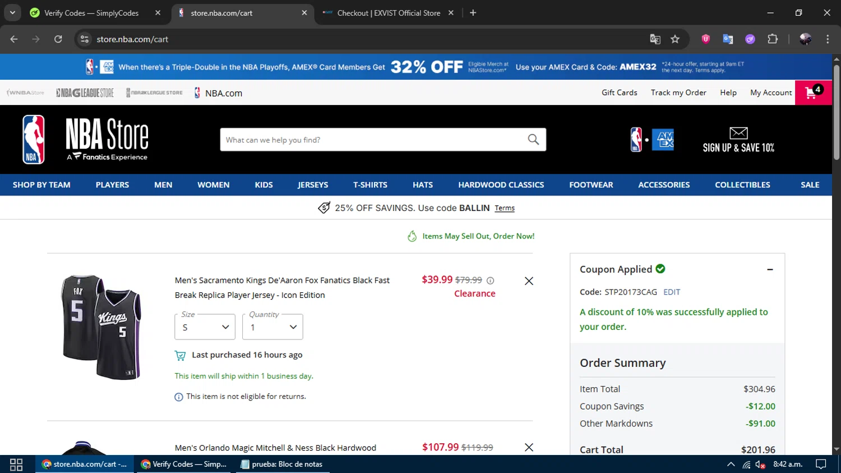The image size is (841, 473).
Task: Click the muted volume icon in tray
Action: (760, 464)
